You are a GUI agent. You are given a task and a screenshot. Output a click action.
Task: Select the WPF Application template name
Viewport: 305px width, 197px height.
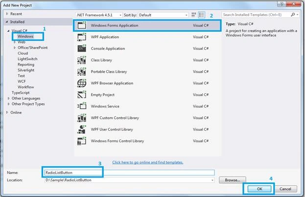point(105,37)
